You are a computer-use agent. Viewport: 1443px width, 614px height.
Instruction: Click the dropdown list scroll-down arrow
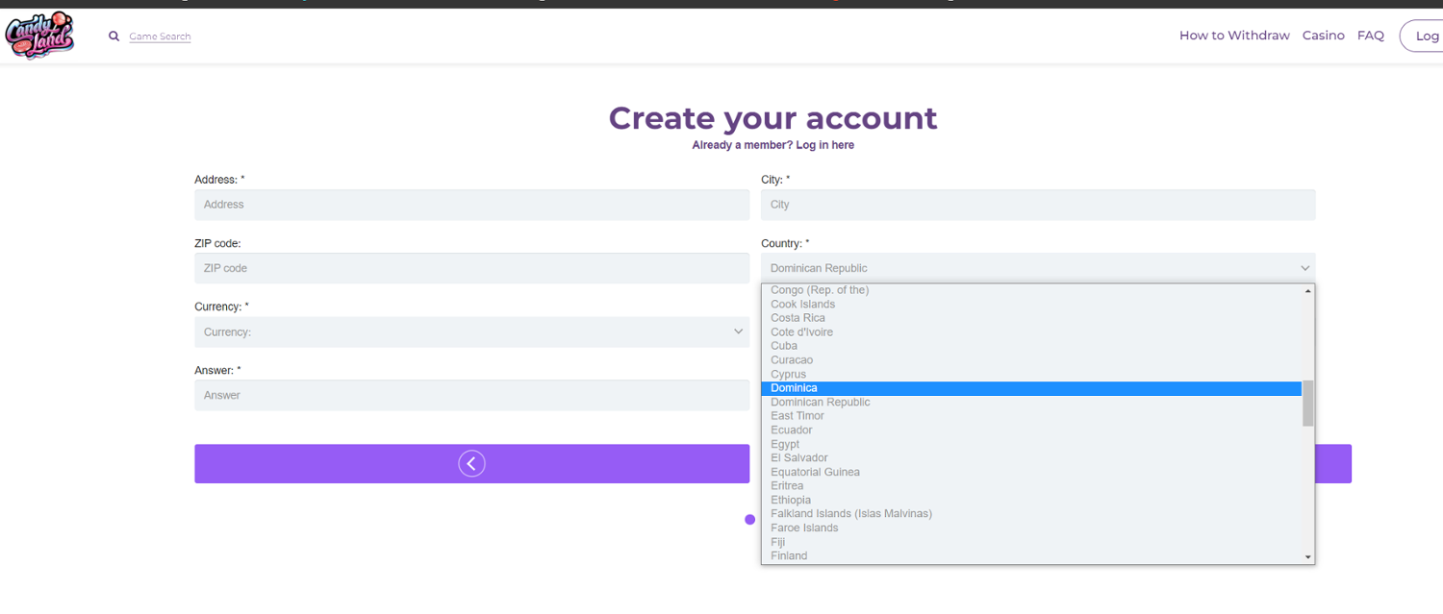1307,557
